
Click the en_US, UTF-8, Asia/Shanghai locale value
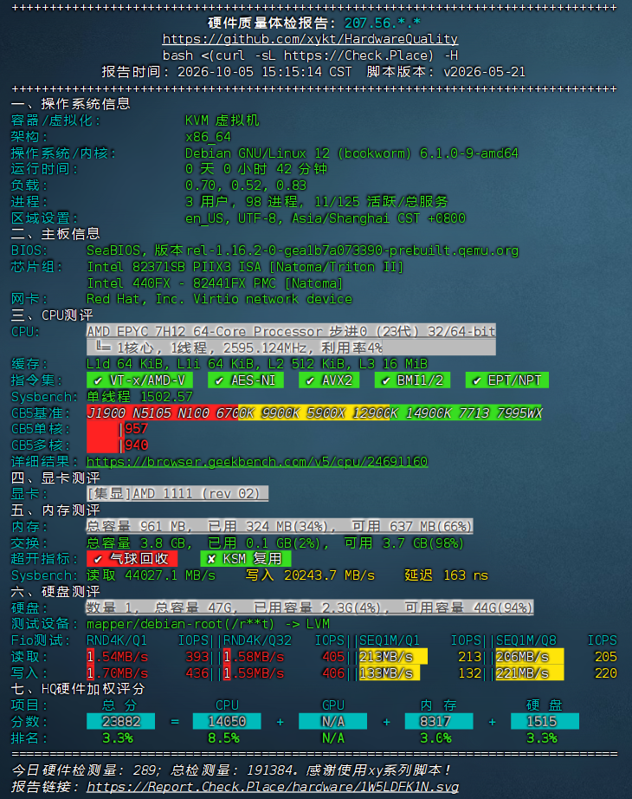(x=325, y=218)
